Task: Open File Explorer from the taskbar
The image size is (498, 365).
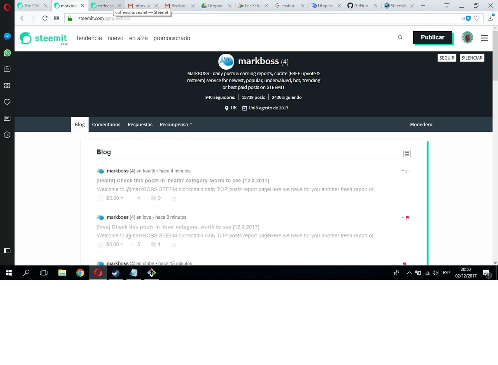Action: coord(62,273)
